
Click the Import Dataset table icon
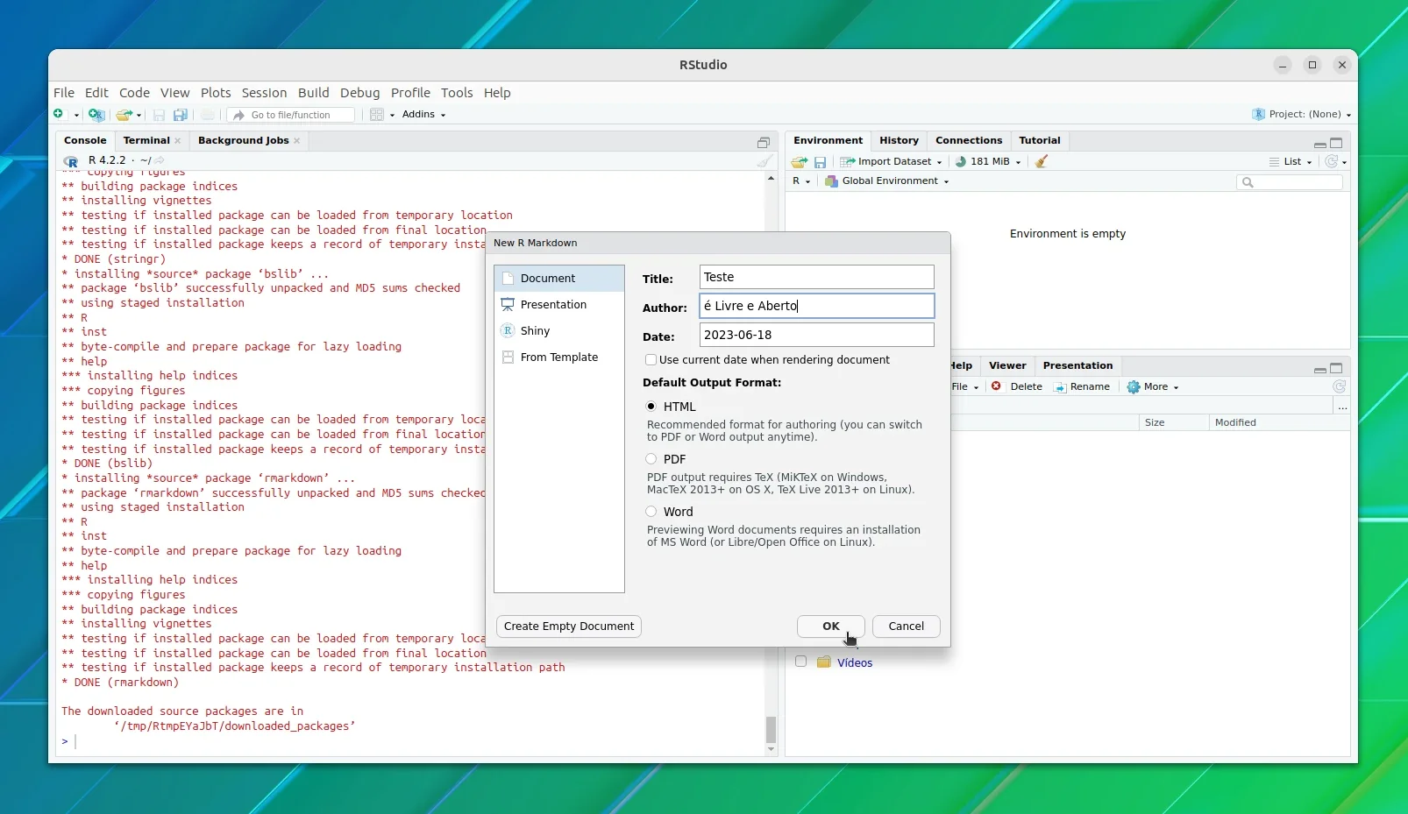click(x=847, y=162)
